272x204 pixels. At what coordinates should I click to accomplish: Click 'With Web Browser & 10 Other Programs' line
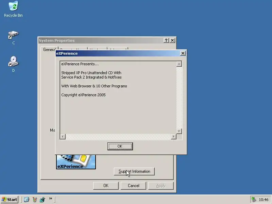[x=94, y=86]
